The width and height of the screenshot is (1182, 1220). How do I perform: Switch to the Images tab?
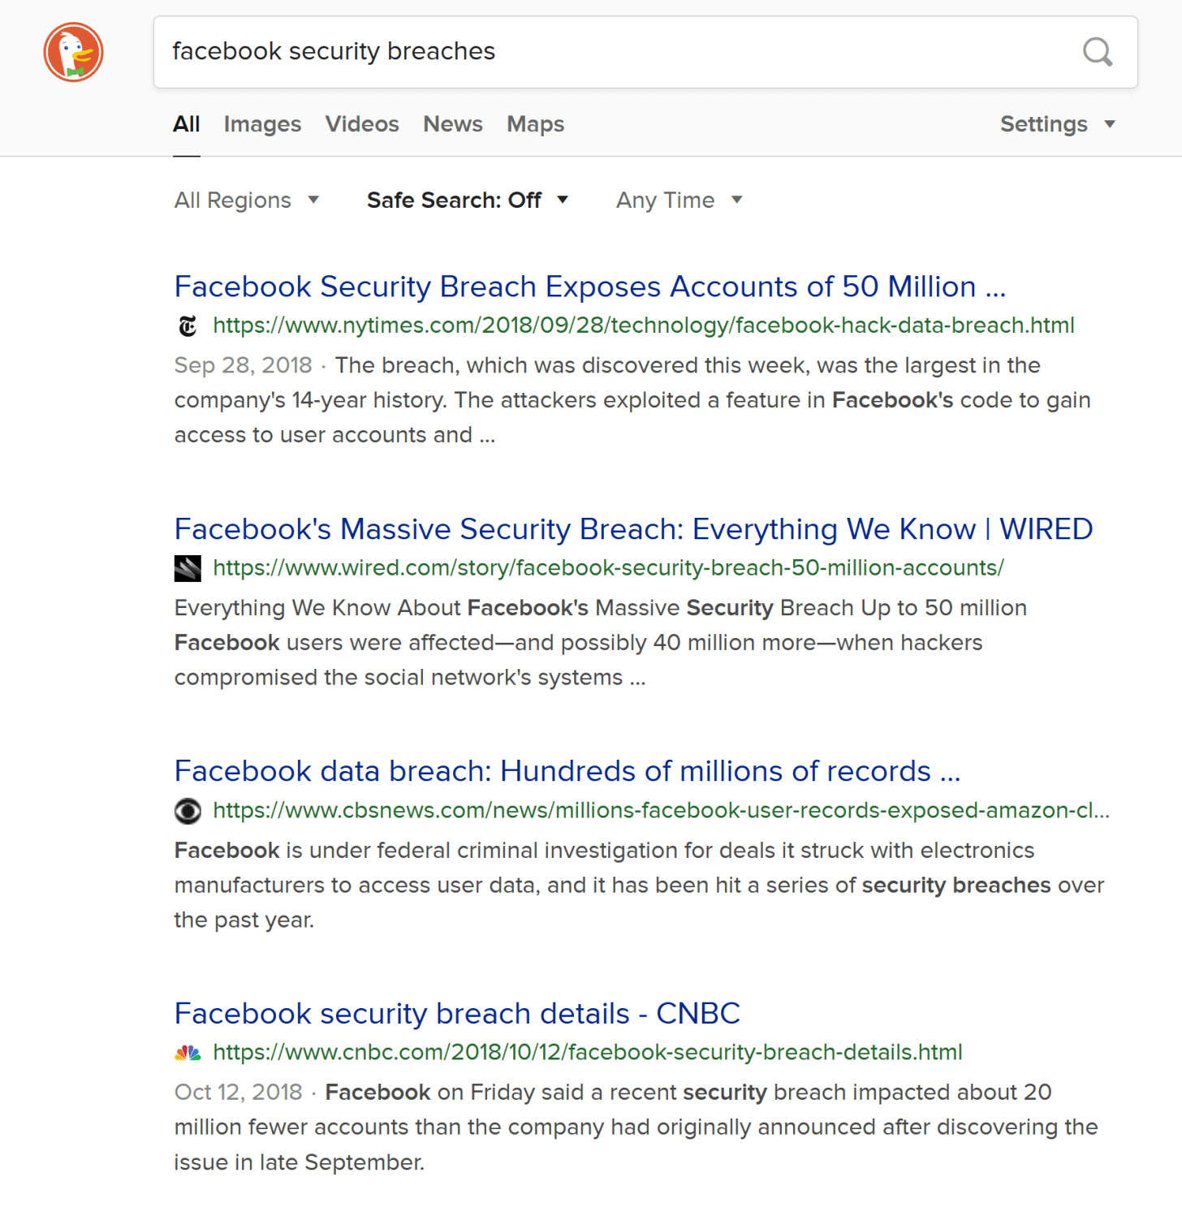tap(262, 124)
